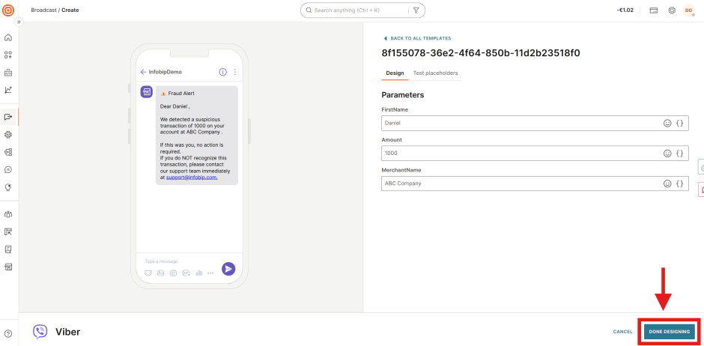Open the Home icon in sidebar
Screen dimensions: 704x346
click(x=8, y=37)
